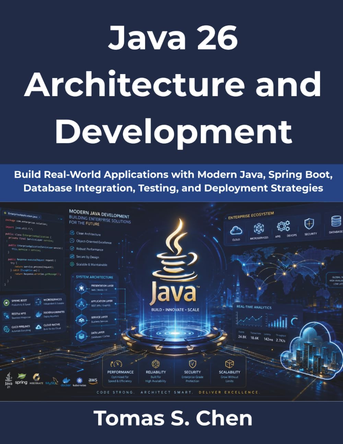
Task: Select the '142ms' latency value
Action: coord(268,339)
